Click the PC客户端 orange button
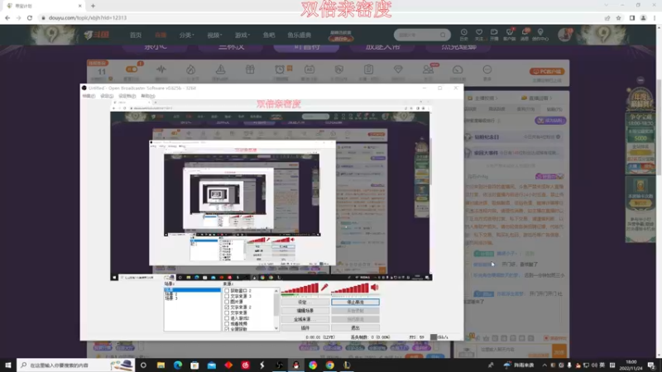 coord(547,71)
